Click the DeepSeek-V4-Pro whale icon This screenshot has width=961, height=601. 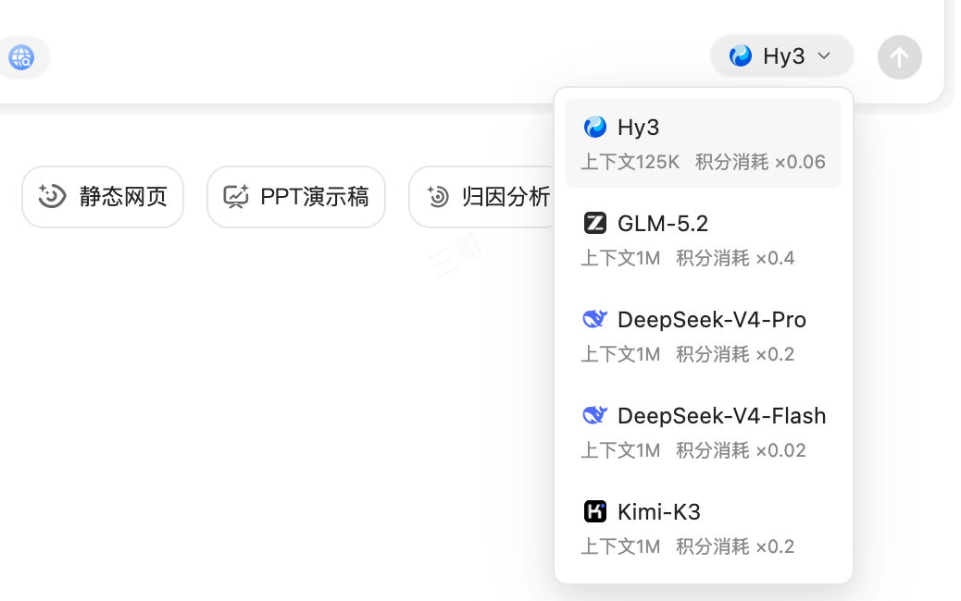594,320
